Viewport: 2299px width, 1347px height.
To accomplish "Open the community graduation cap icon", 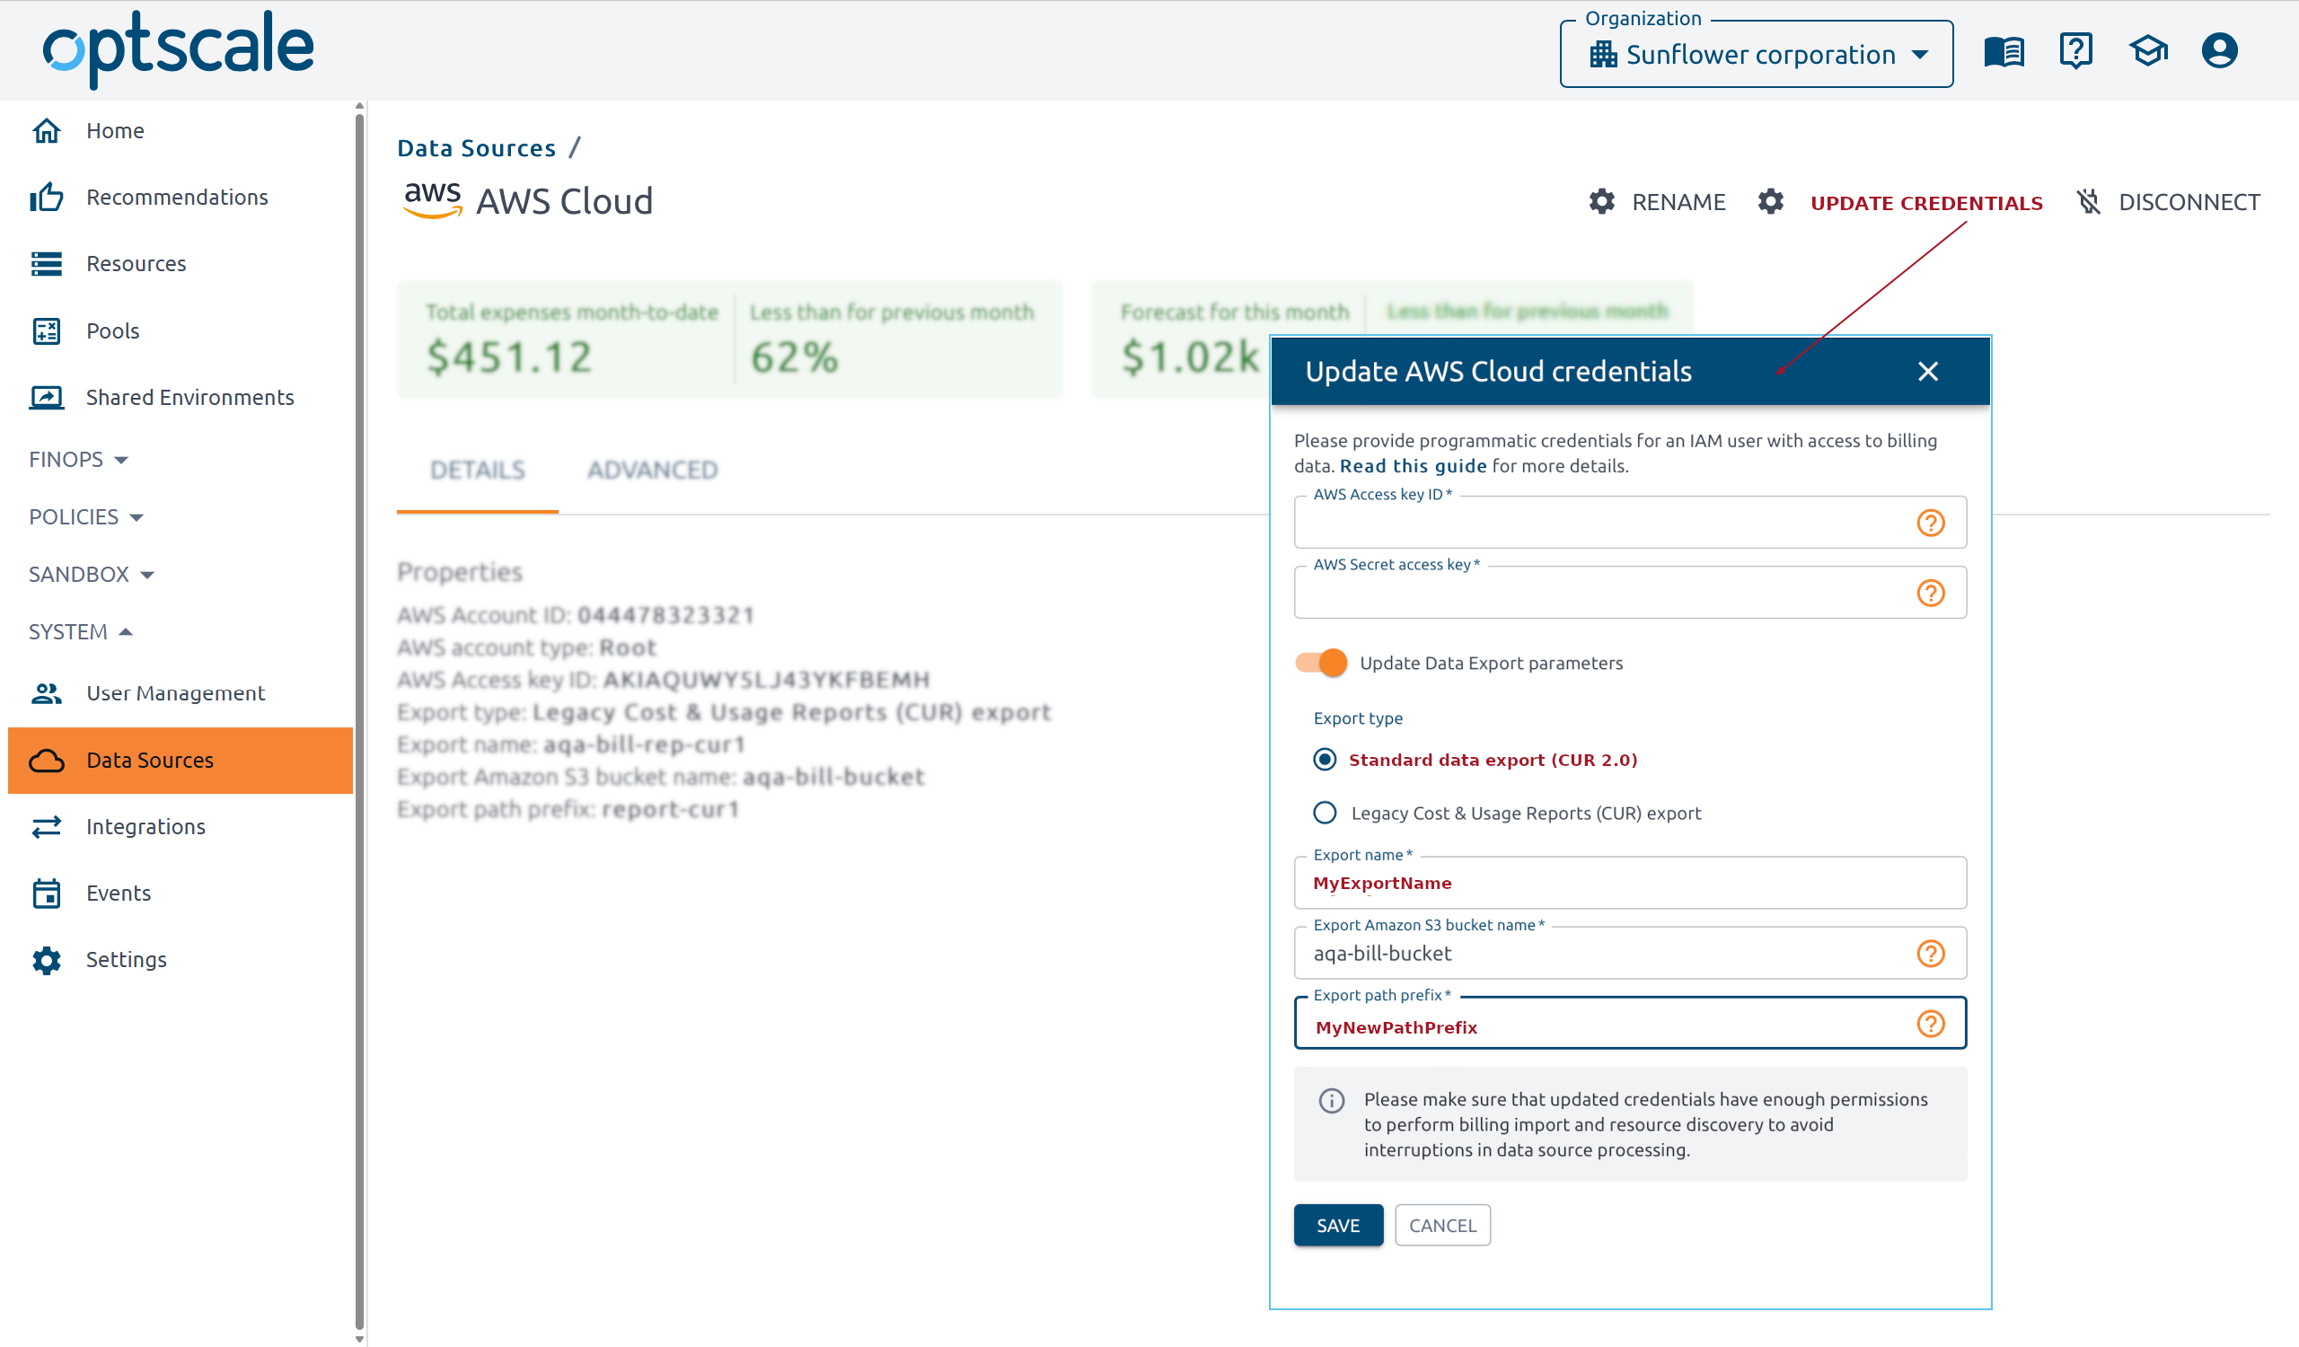I will click(x=2147, y=51).
